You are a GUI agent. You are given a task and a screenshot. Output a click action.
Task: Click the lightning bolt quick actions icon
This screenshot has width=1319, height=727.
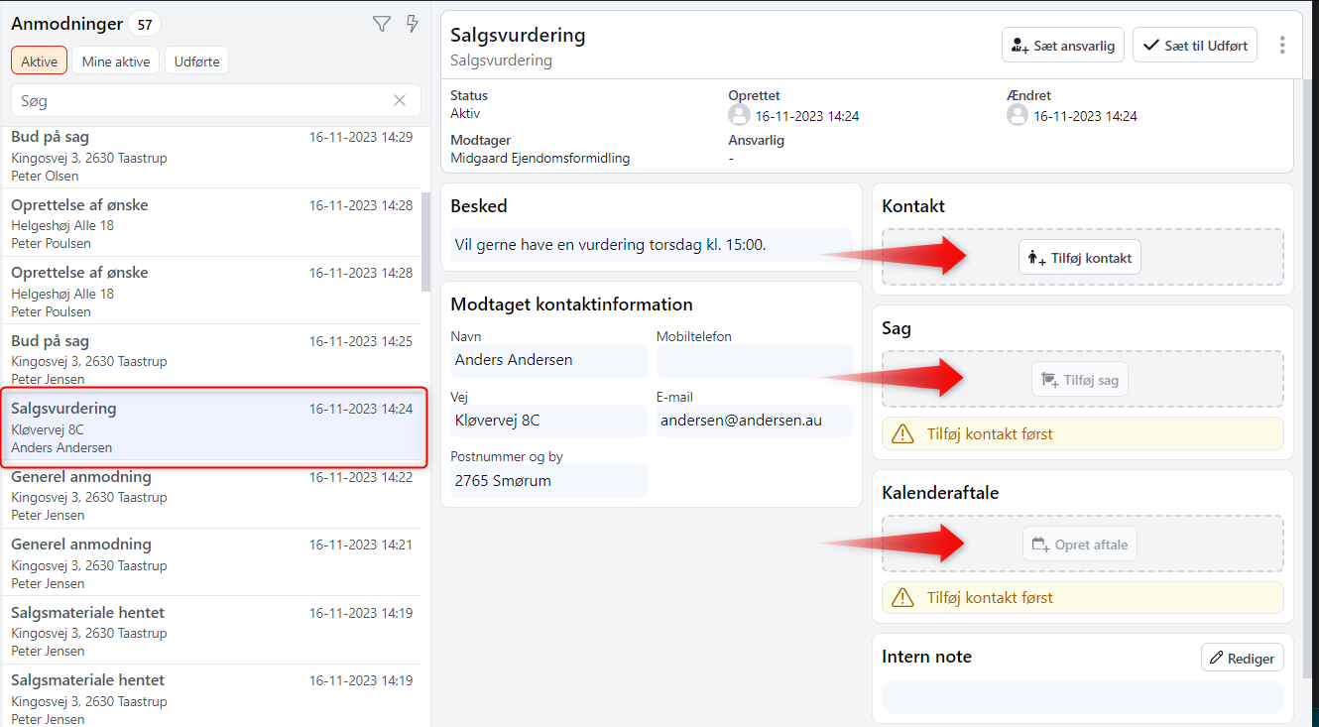point(413,25)
